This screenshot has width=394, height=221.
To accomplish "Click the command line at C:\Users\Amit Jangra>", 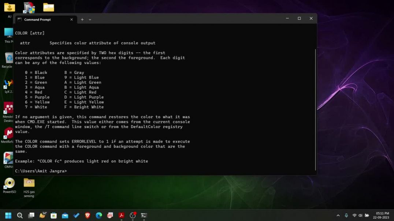I will pos(41,171).
